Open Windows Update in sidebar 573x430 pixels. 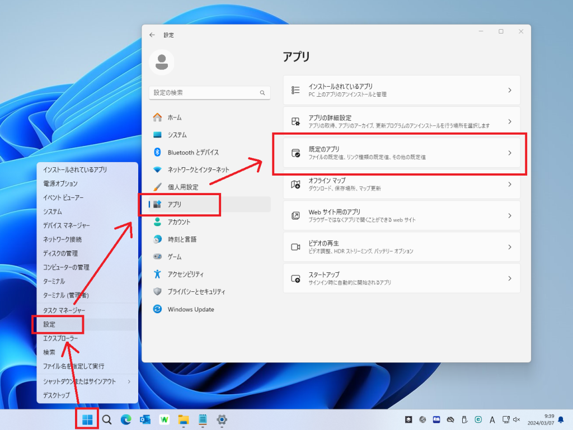(x=210, y=309)
